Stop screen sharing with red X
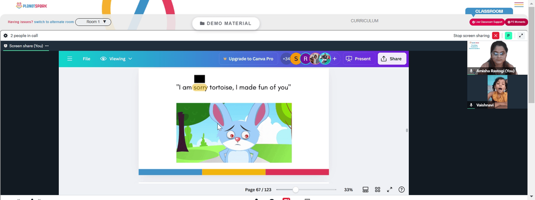Viewport: 535px width, 200px height. 495,35
